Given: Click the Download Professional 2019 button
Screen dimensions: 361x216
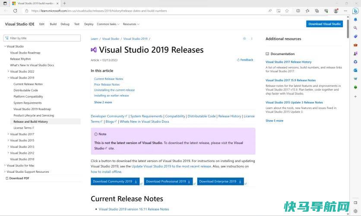Looking at the screenshot, I should pyautogui.click(x=168, y=181).
